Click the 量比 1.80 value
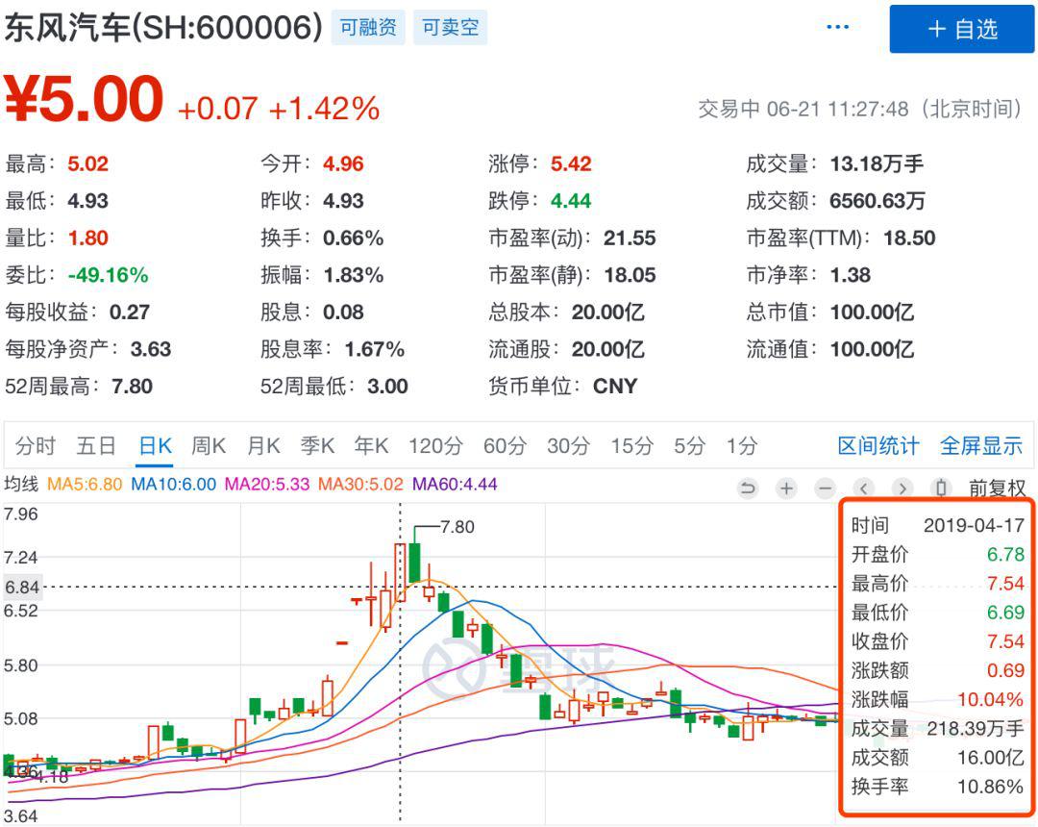The image size is (1038, 827). coord(88,238)
